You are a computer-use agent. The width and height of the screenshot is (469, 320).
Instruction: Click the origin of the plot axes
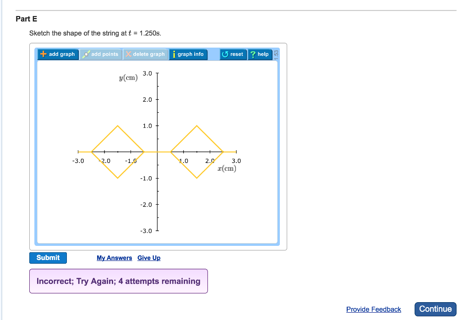[158, 152]
